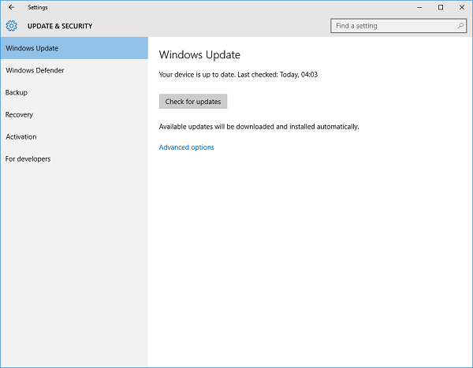Image resolution: width=473 pixels, height=368 pixels.
Task: Select Windows Update in sidebar
Action: [x=74, y=48]
